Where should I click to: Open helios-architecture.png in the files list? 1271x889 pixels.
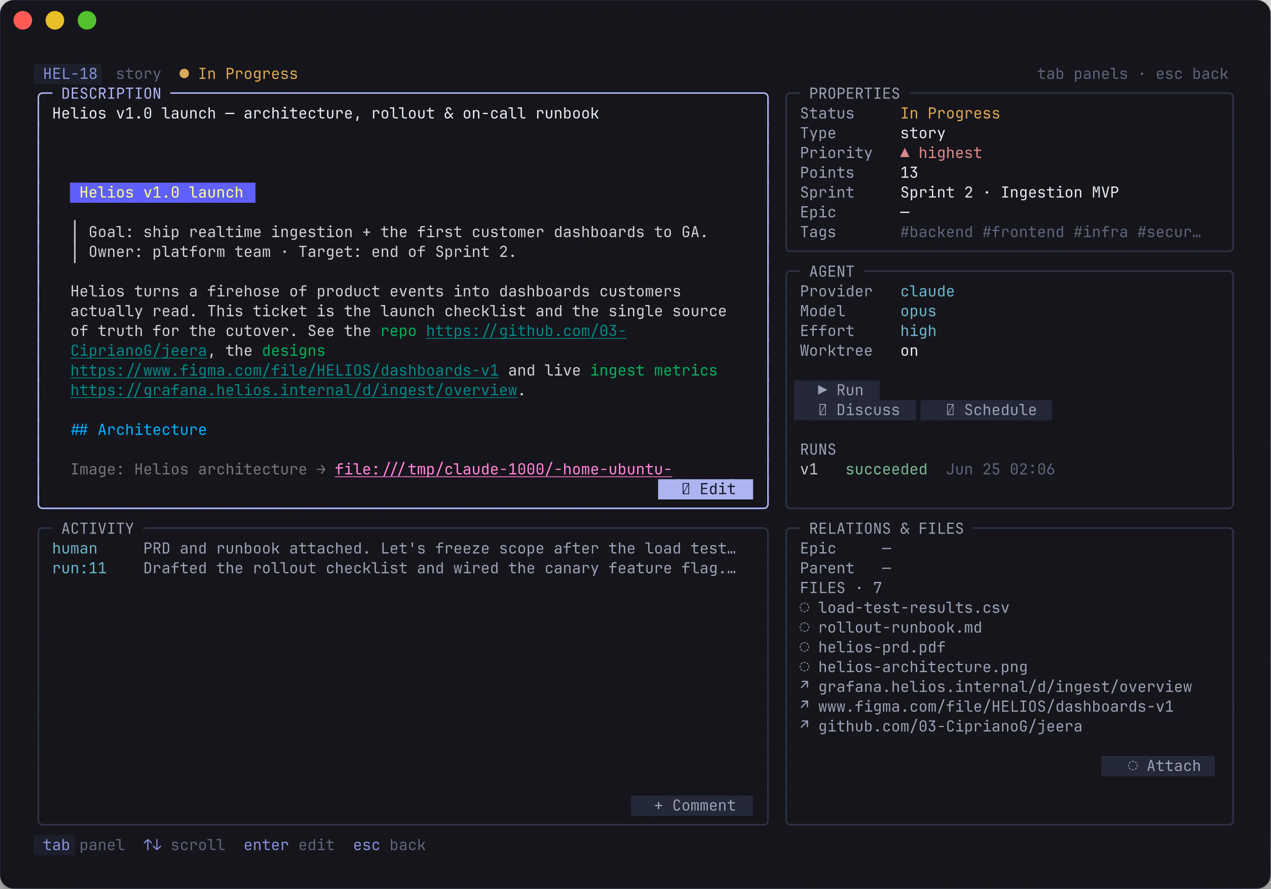click(923, 667)
